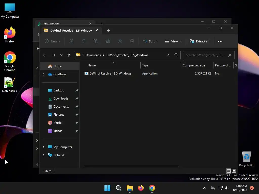Open the Sort dropdown
259x194 pixels.
(x=150, y=41)
